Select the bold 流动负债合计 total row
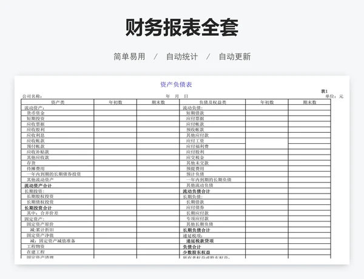The height and width of the screenshot is (279, 364). tap(197, 191)
